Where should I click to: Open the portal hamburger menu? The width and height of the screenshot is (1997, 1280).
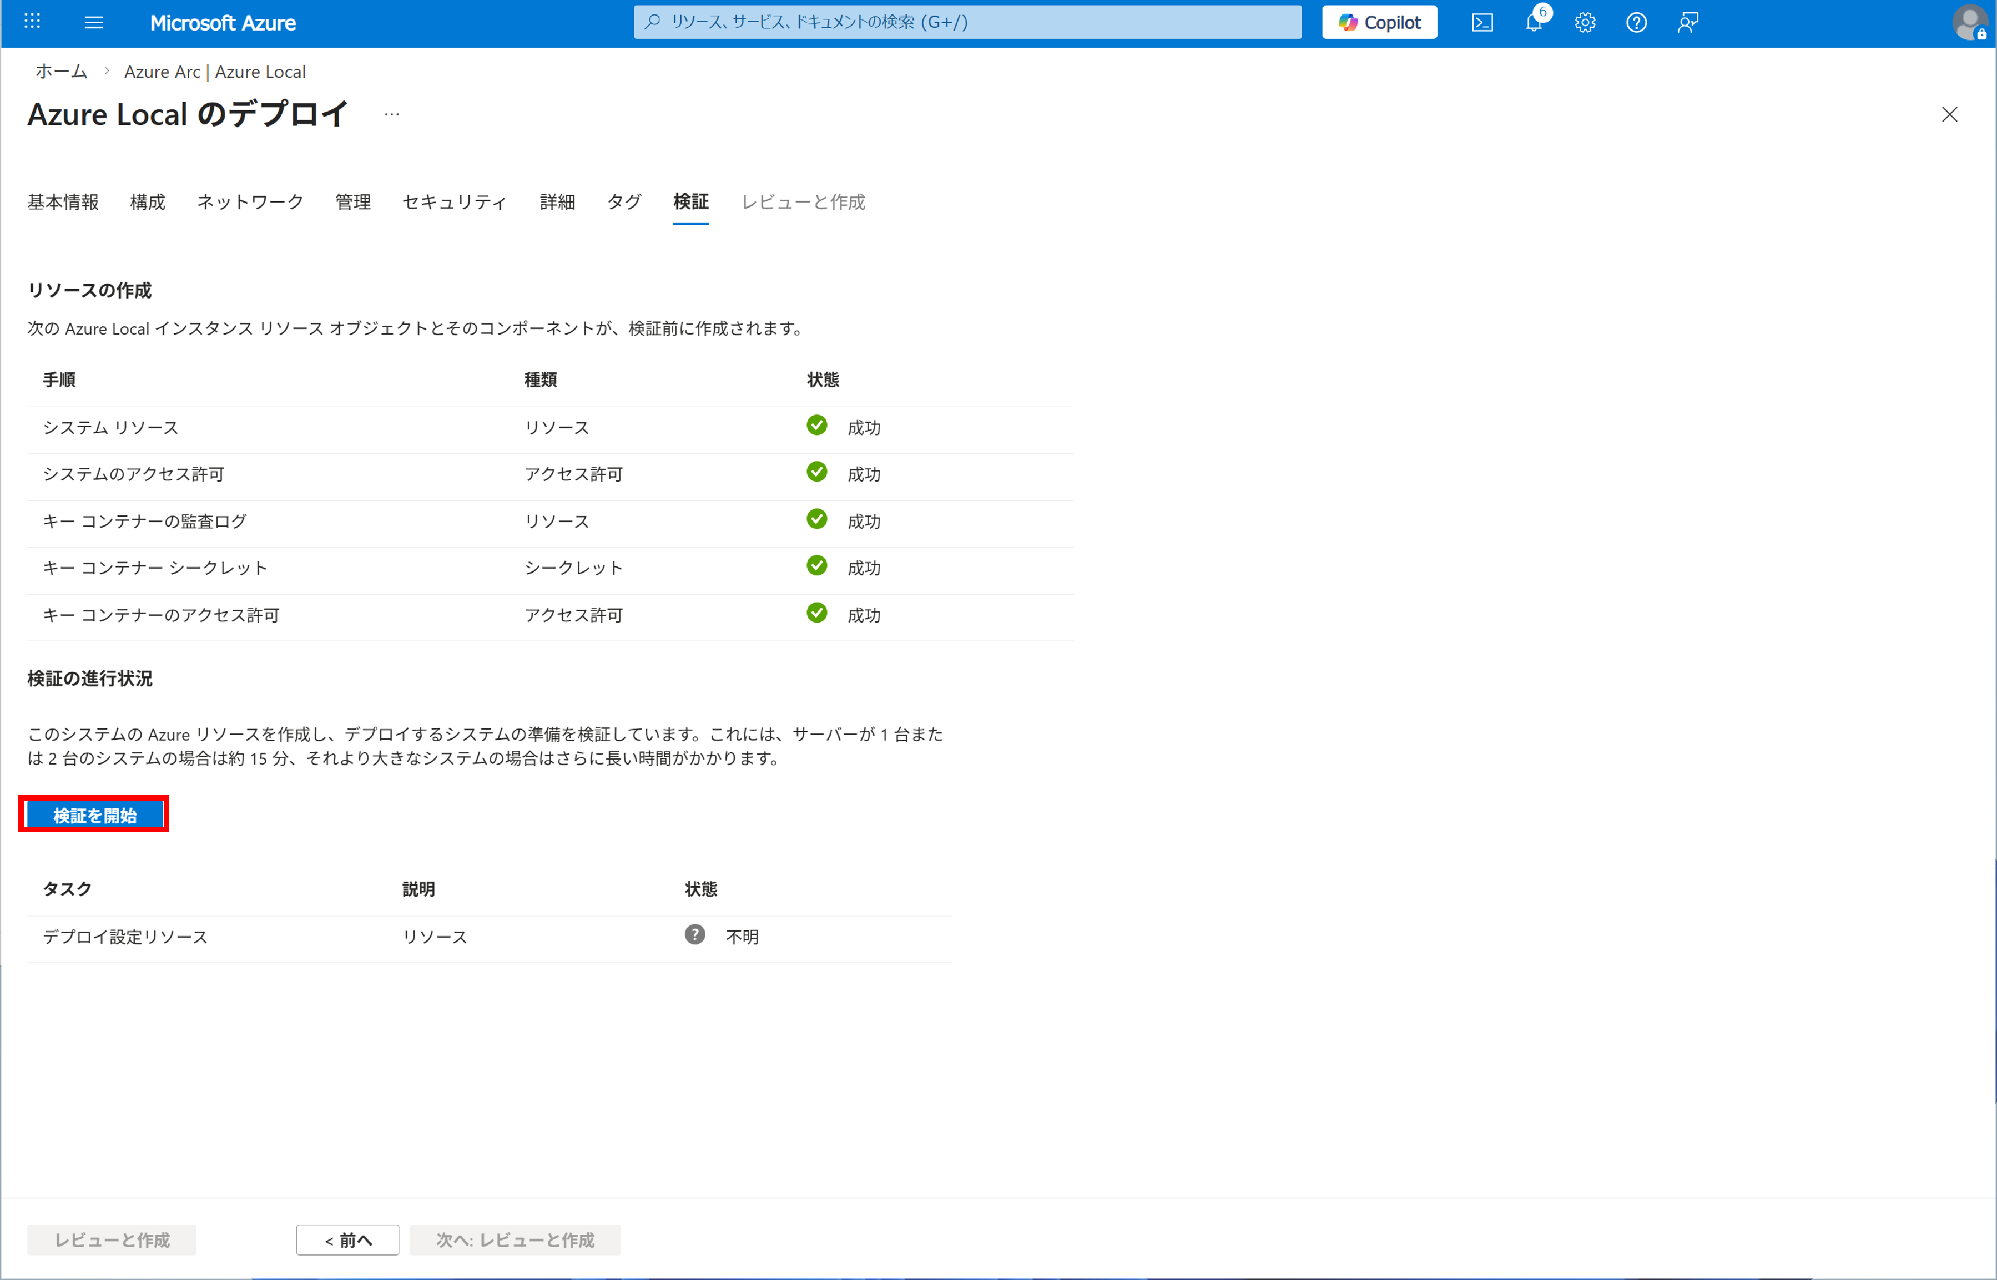[x=94, y=22]
